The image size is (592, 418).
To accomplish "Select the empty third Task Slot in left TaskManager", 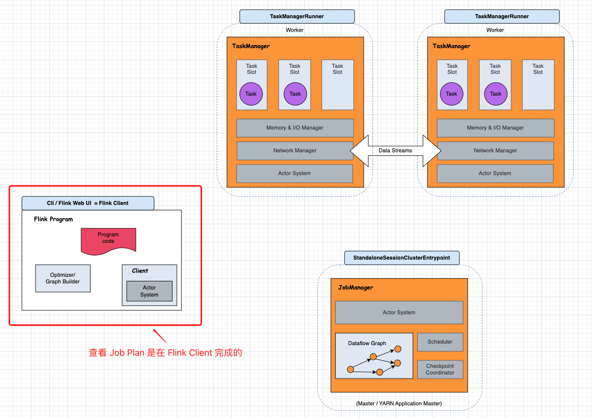I will click(x=338, y=85).
